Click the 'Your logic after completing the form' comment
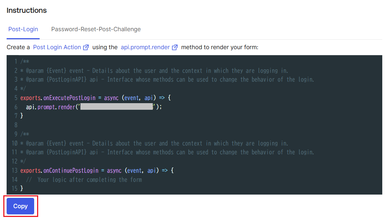 click(x=84, y=180)
